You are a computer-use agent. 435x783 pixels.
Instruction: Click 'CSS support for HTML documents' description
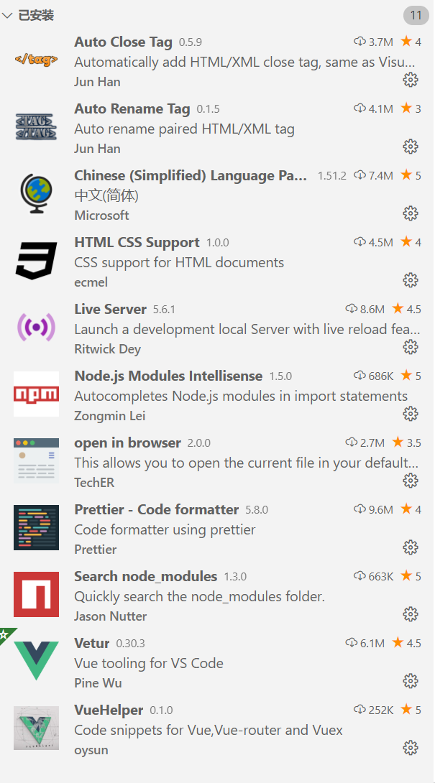[179, 263]
